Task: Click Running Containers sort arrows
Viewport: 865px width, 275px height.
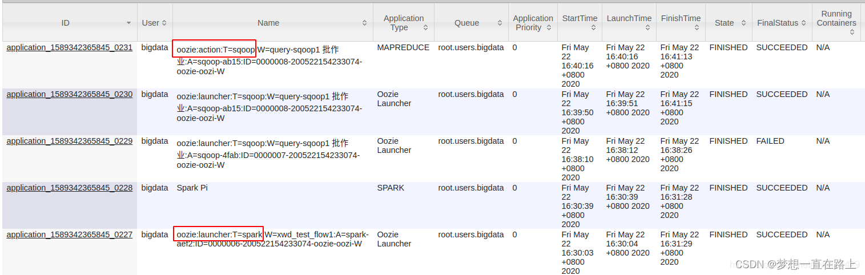Action: (x=852, y=32)
